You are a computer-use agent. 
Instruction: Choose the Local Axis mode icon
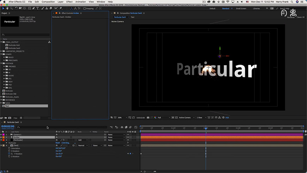point(72,8)
